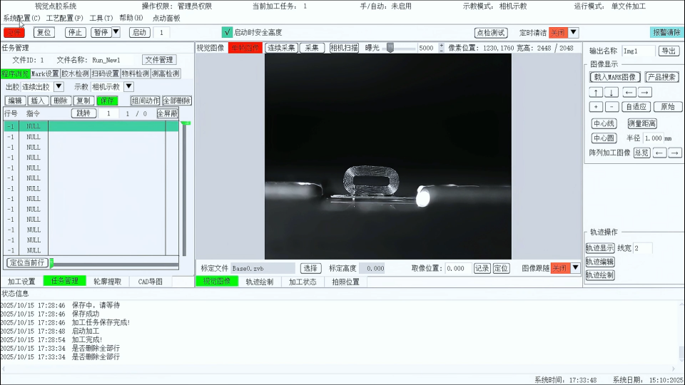The height and width of the screenshot is (385, 685).
Task: Toggle the red 单帧图像 button
Action: click(245, 48)
